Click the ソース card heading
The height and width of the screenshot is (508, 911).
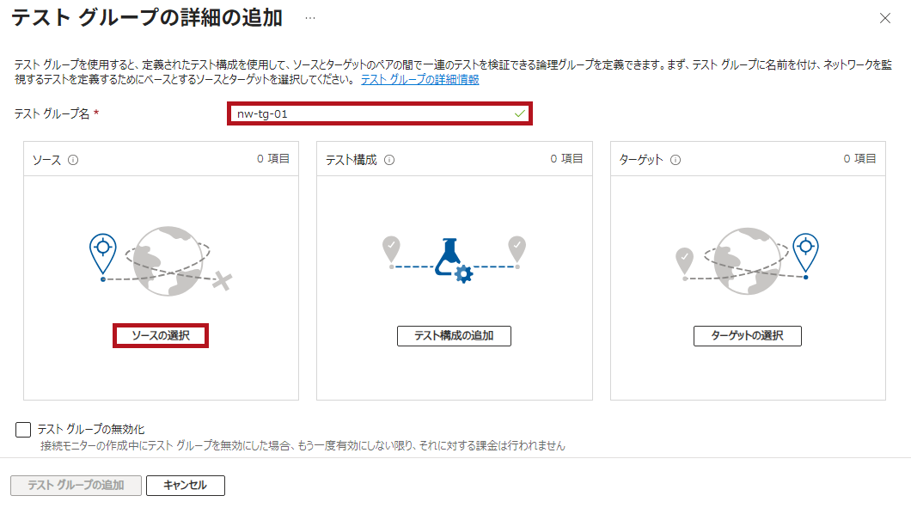(x=46, y=160)
